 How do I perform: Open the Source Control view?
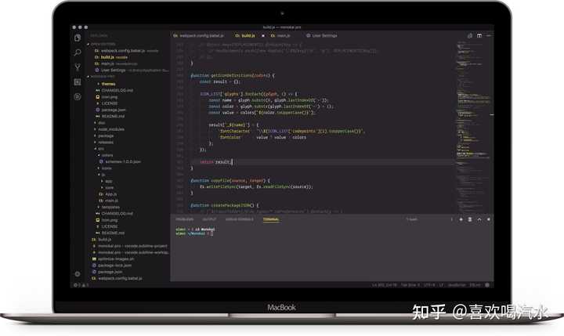[x=78, y=67]
